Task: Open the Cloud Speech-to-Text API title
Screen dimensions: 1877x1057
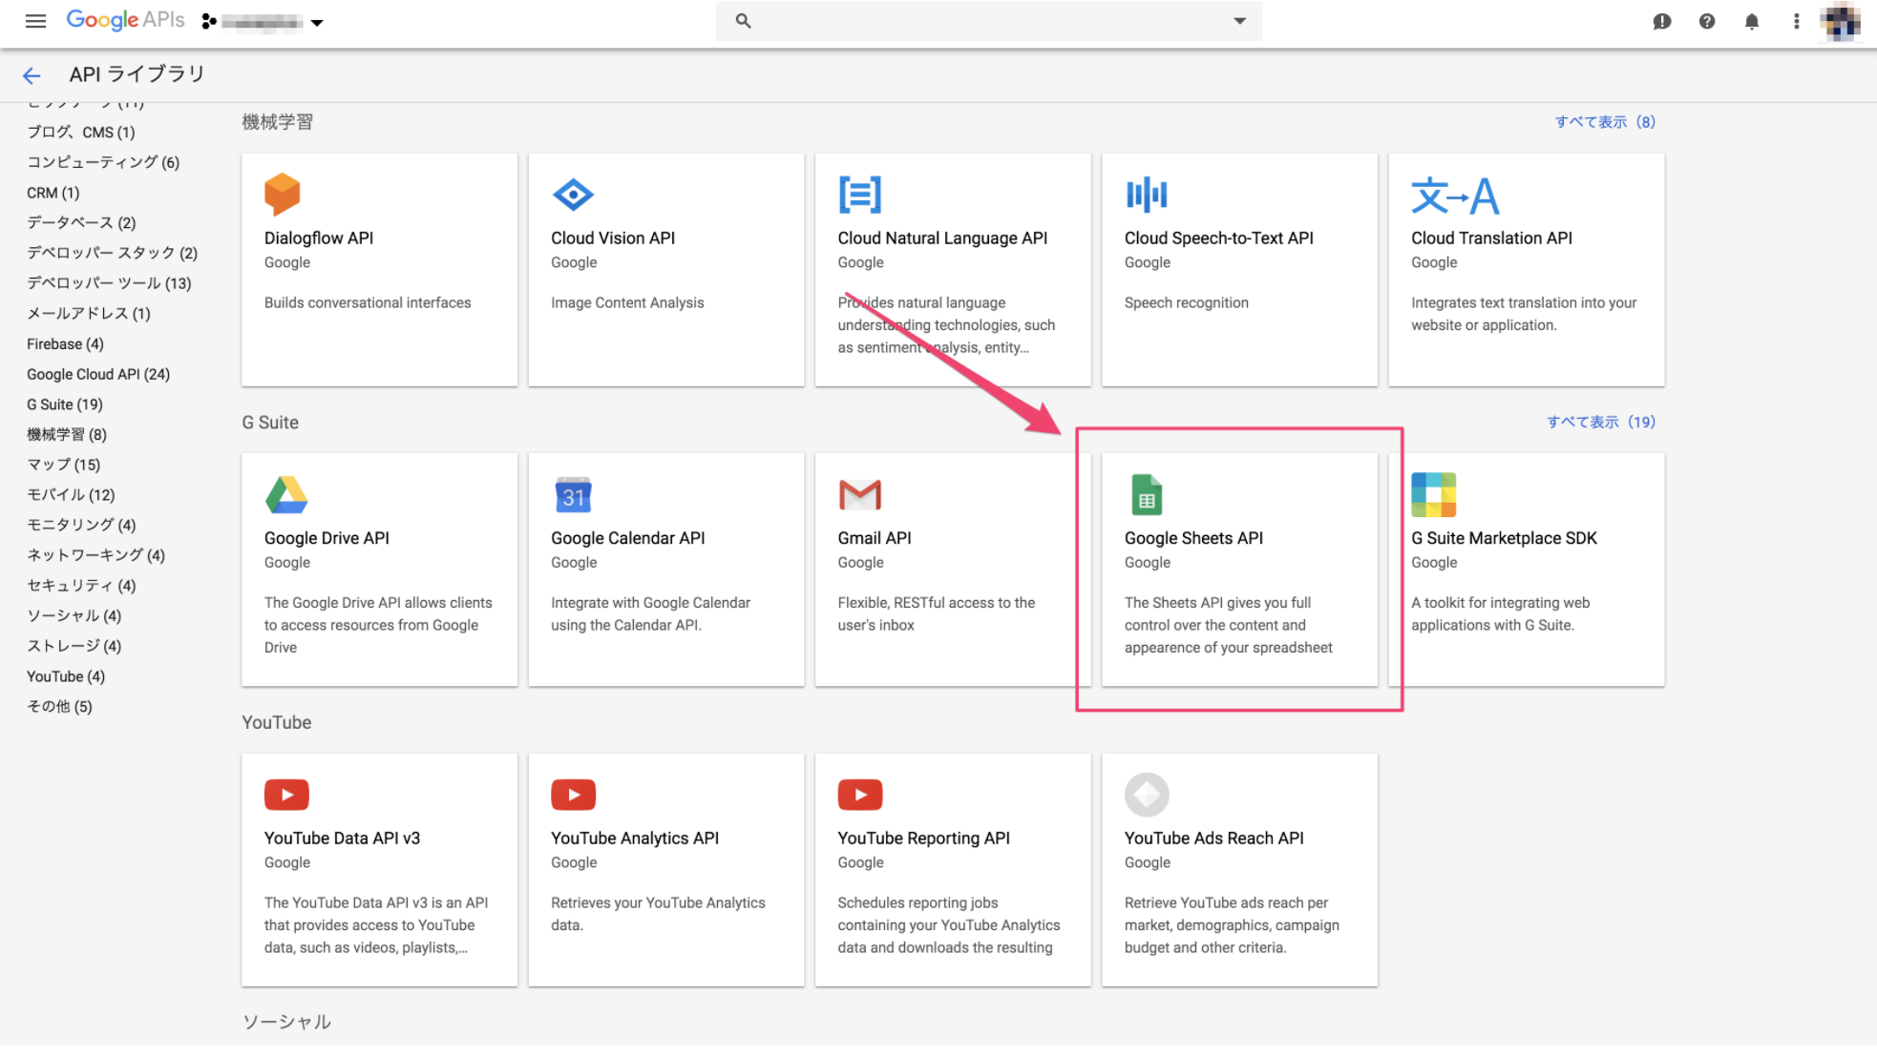Action: [x=1218, y=238]
